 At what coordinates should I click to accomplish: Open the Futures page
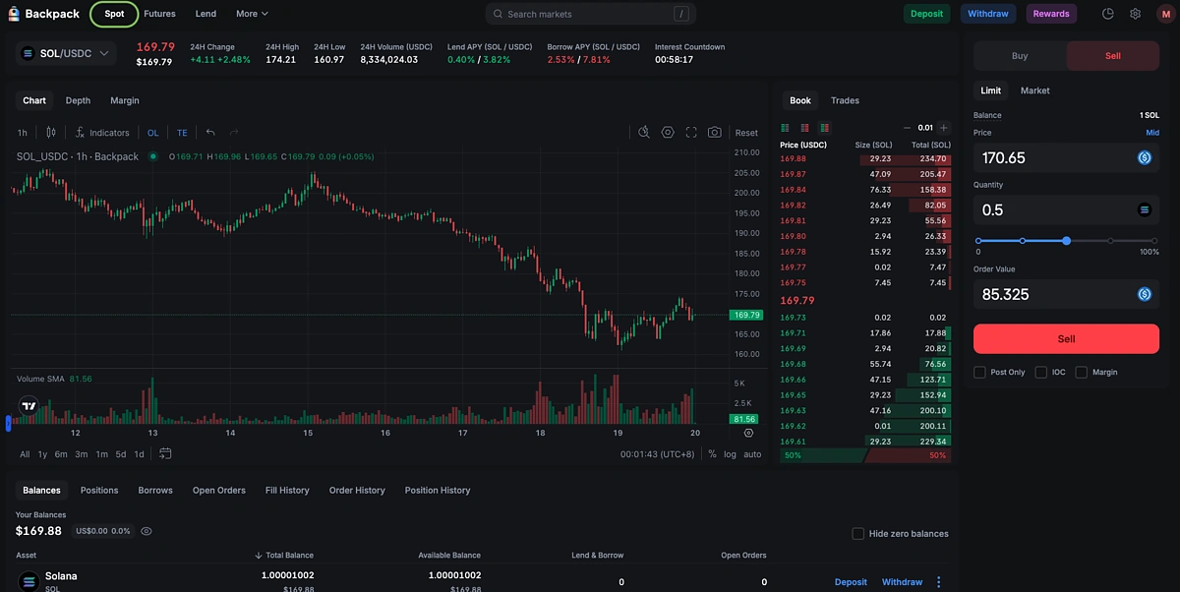[159, 14]
